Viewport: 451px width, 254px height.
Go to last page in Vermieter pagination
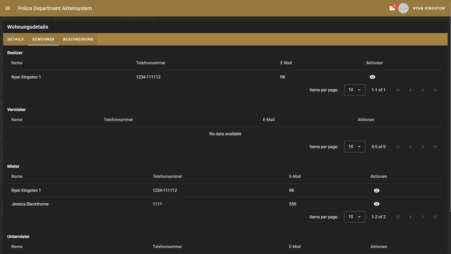pyautogui.click(x=435, y=147)
